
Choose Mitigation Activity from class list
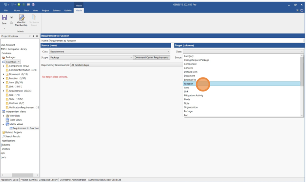[242, 95]
